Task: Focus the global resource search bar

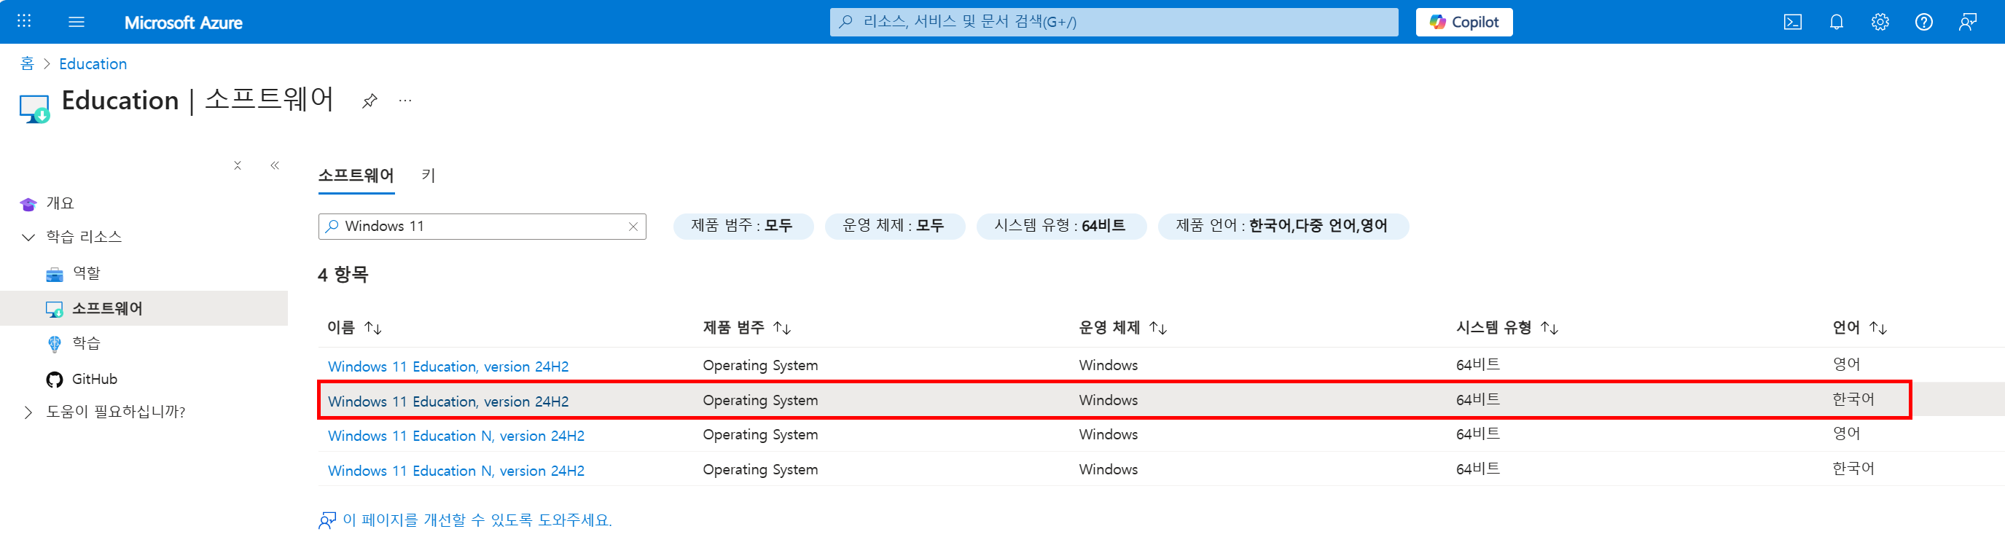Action: tap(1113, 22)
